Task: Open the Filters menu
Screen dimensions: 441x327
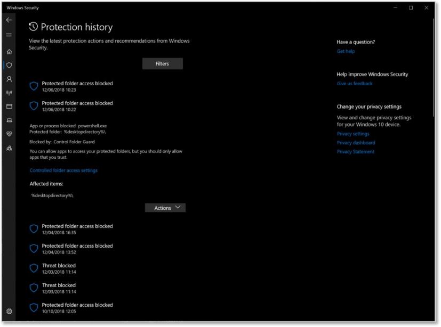Action: coord(162,63)
